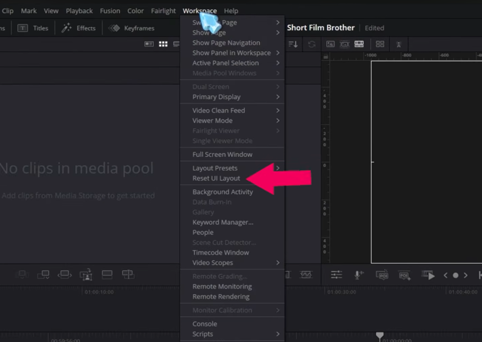This screenshot has width=482, height=342.
Task: Expand the Video Scopes submenu
Action: click(232, 263)
